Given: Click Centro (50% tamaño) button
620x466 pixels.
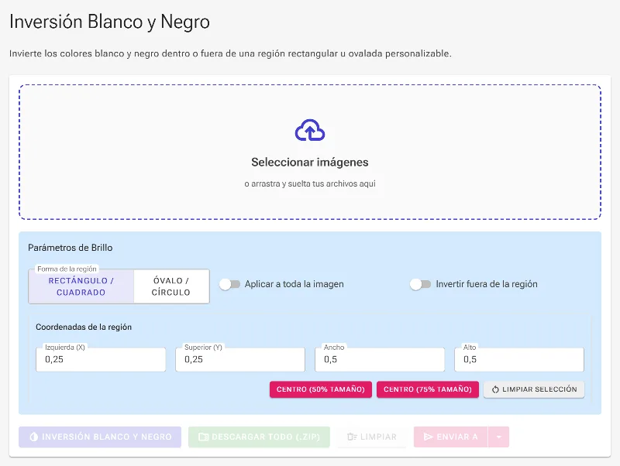Looking at the screenshot, I should (321, 389).
